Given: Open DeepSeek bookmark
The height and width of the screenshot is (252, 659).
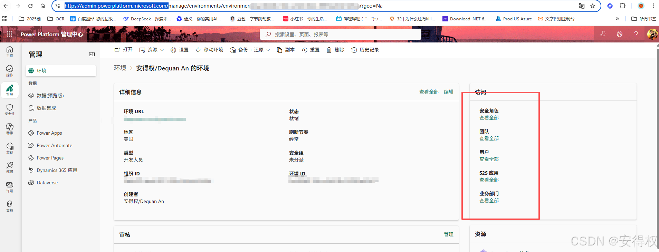Looking at the screenshot, I should pyautogui.click(x=147, y=19).
